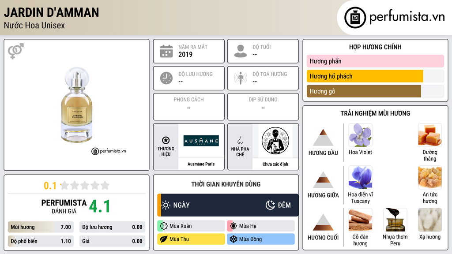Click the Hương hổ phách accord bar
Screen dimensions: 452x254
point(375,76)
